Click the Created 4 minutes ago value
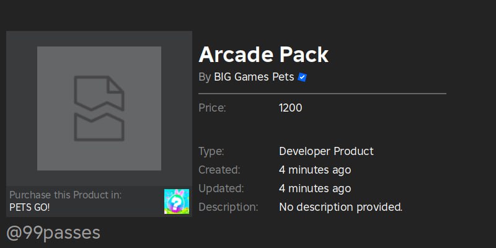The height and width of the screenshot is (248, 496). point(315,170)
